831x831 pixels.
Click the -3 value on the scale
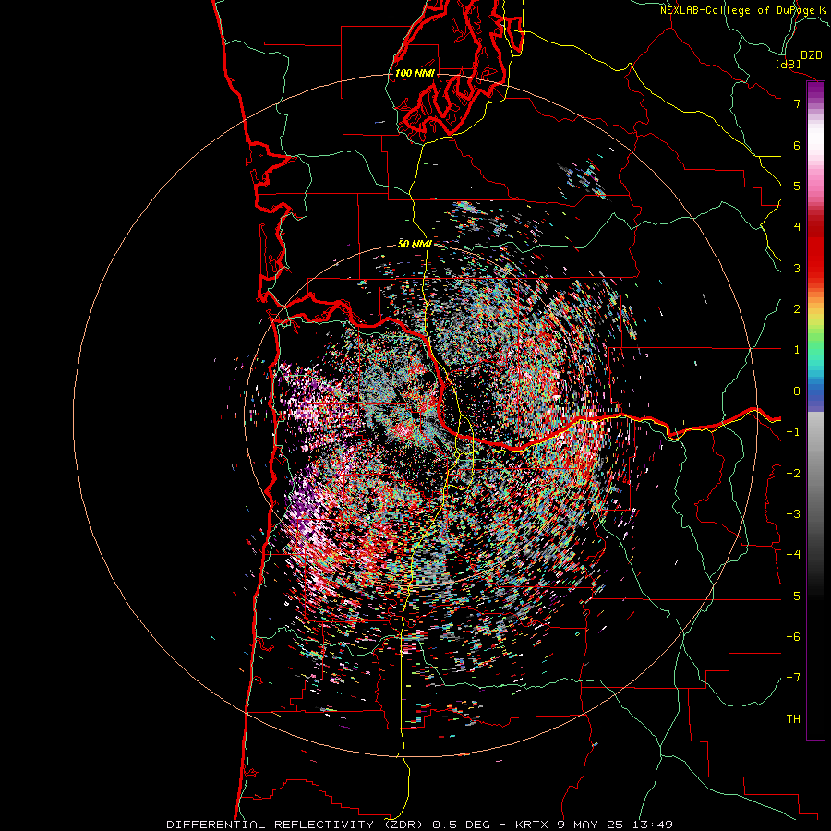(793, 514)
